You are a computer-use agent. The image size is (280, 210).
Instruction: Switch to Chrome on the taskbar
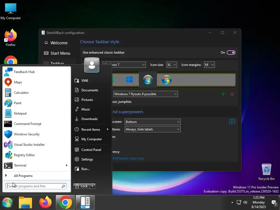coord(65,203)
